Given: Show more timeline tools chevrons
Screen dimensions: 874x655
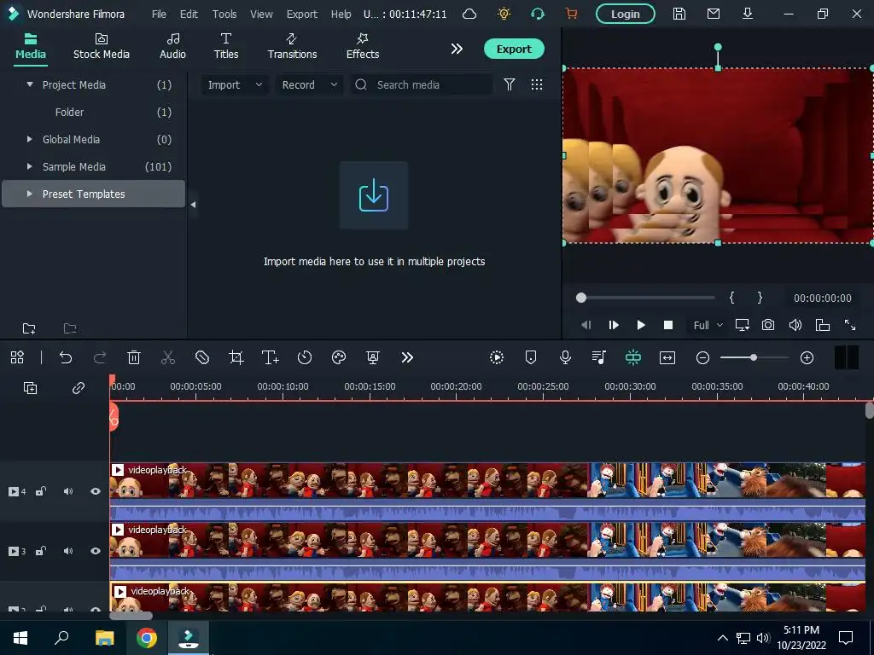Looking at the screenshot, I should click(407, 357).
